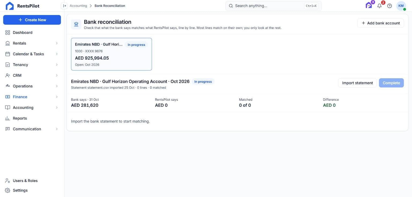Viewport: 412px width, 197px height.
Task: Click the Settings gear icon
Action: click(8, 190)
